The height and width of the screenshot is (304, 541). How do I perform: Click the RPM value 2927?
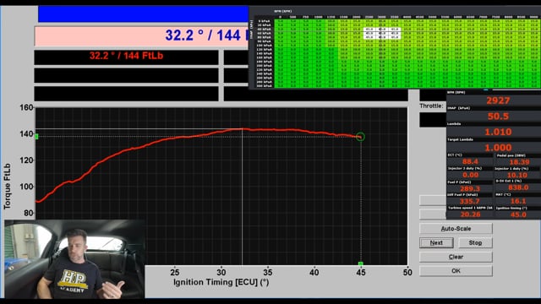(498, 100)
